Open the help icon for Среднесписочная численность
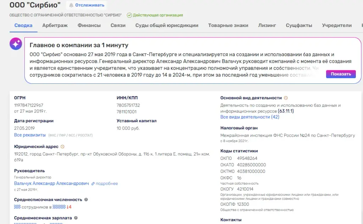363x224 pixels. coord(86,200)
